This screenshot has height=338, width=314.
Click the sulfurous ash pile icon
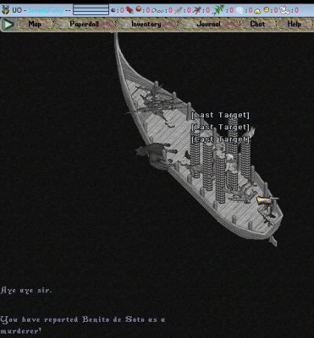pyautogui.click(x=257, y=11)
